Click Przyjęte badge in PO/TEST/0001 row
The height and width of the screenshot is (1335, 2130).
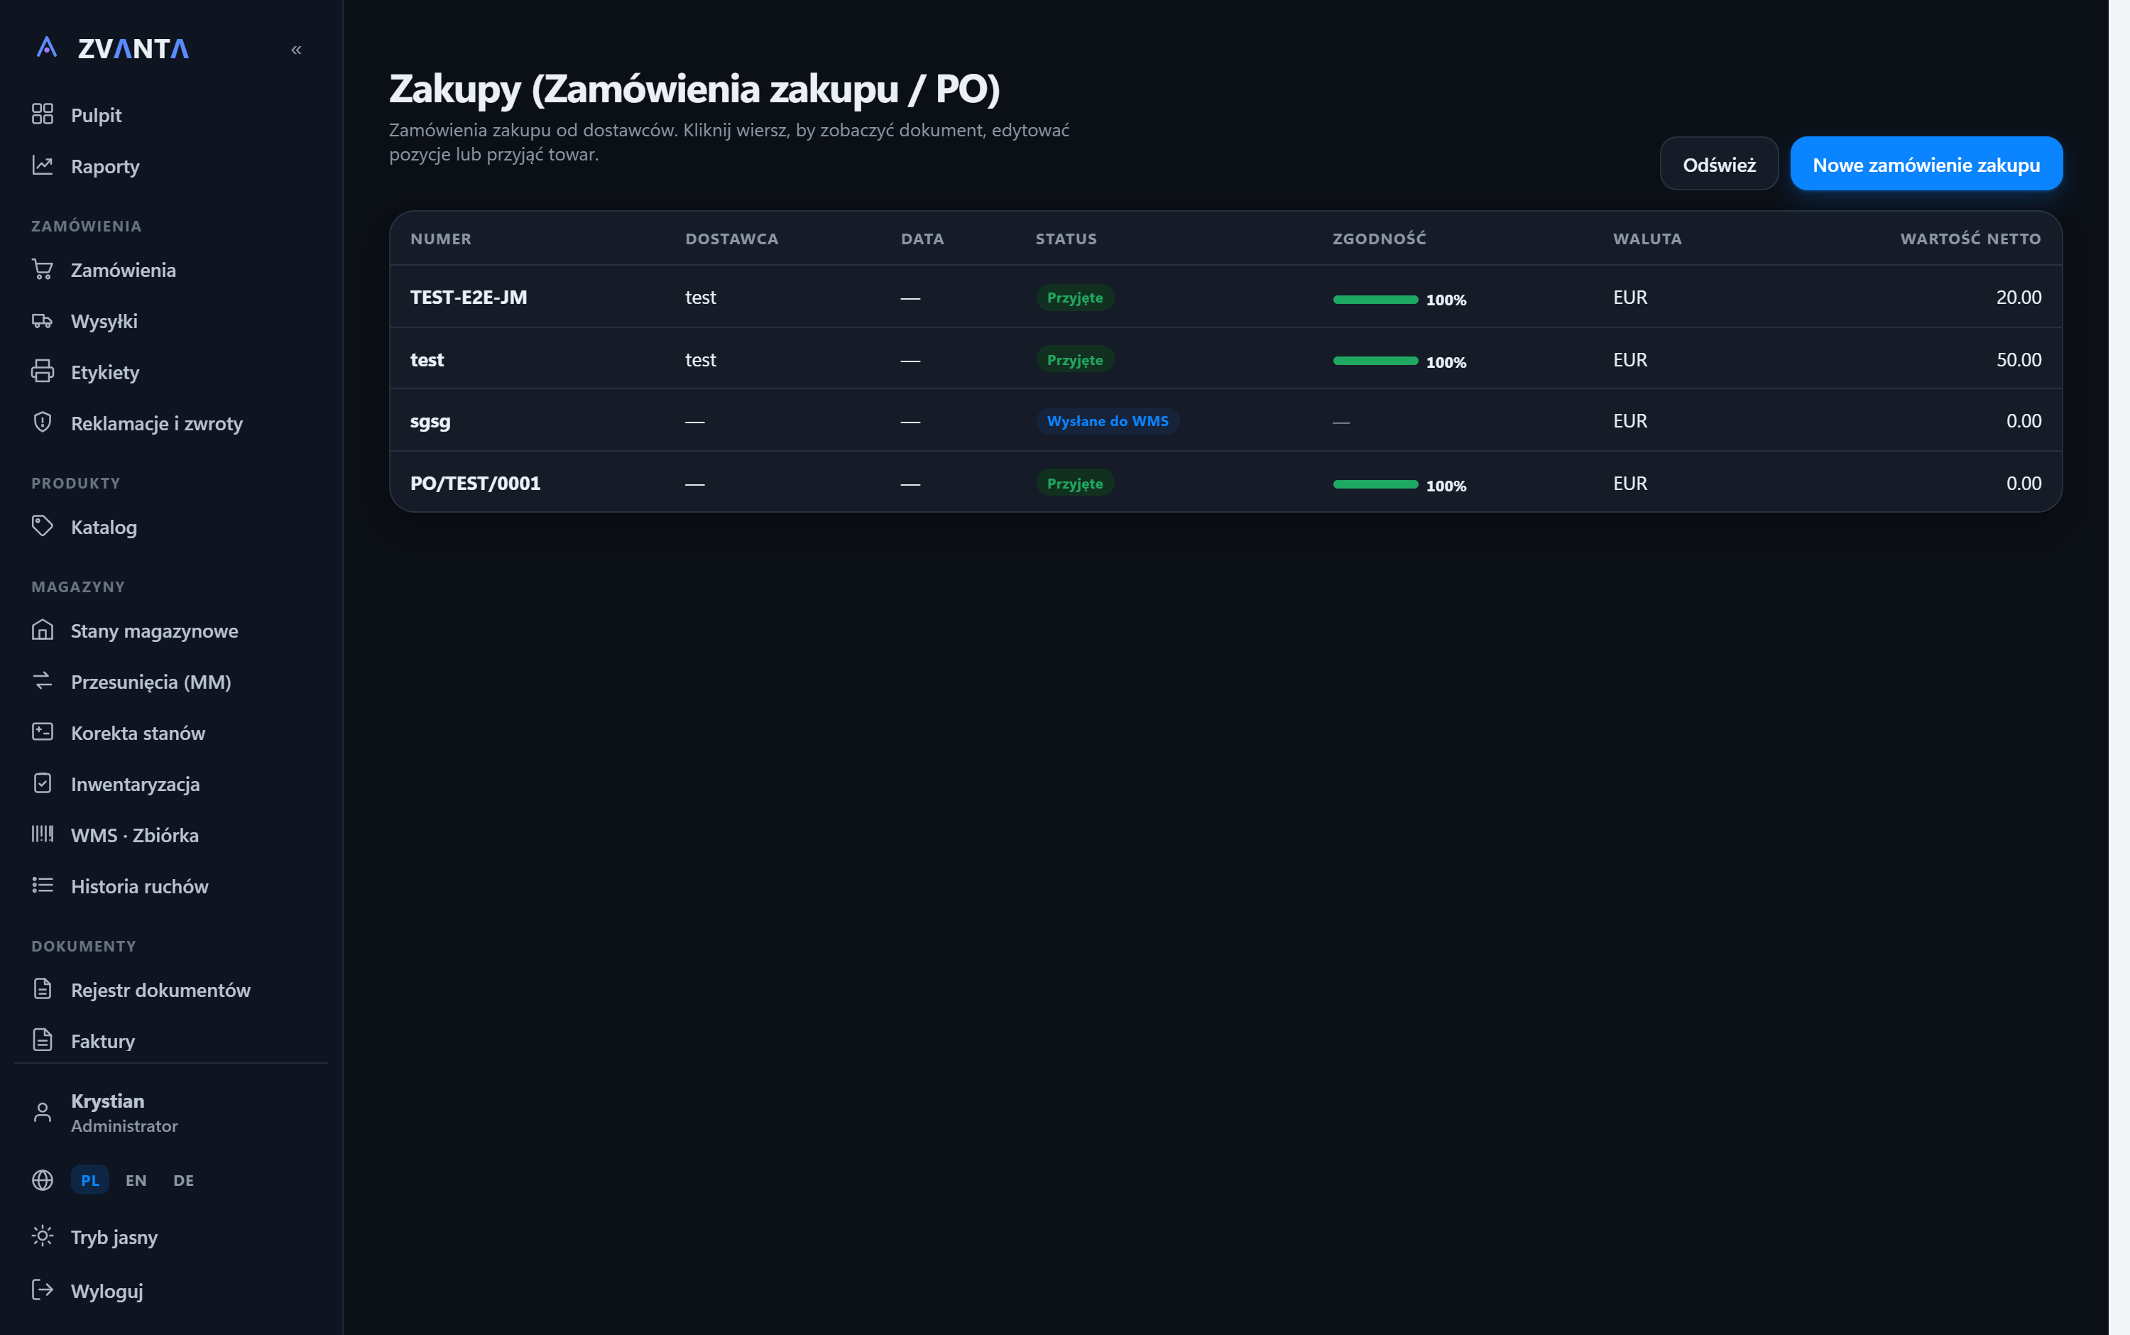pyautogui.click(x=1074, y=484)
